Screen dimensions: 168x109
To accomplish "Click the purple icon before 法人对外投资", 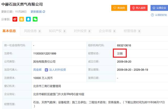I will (46, 70).
